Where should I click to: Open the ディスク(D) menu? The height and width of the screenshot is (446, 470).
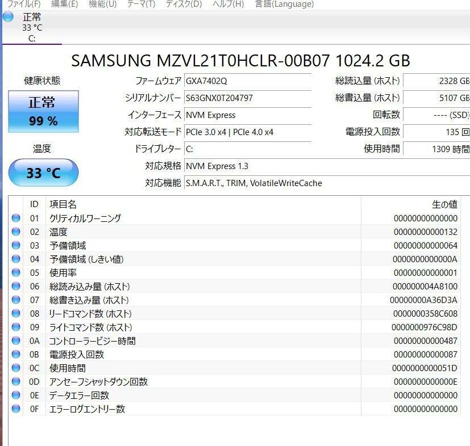[x=184, y=4]
